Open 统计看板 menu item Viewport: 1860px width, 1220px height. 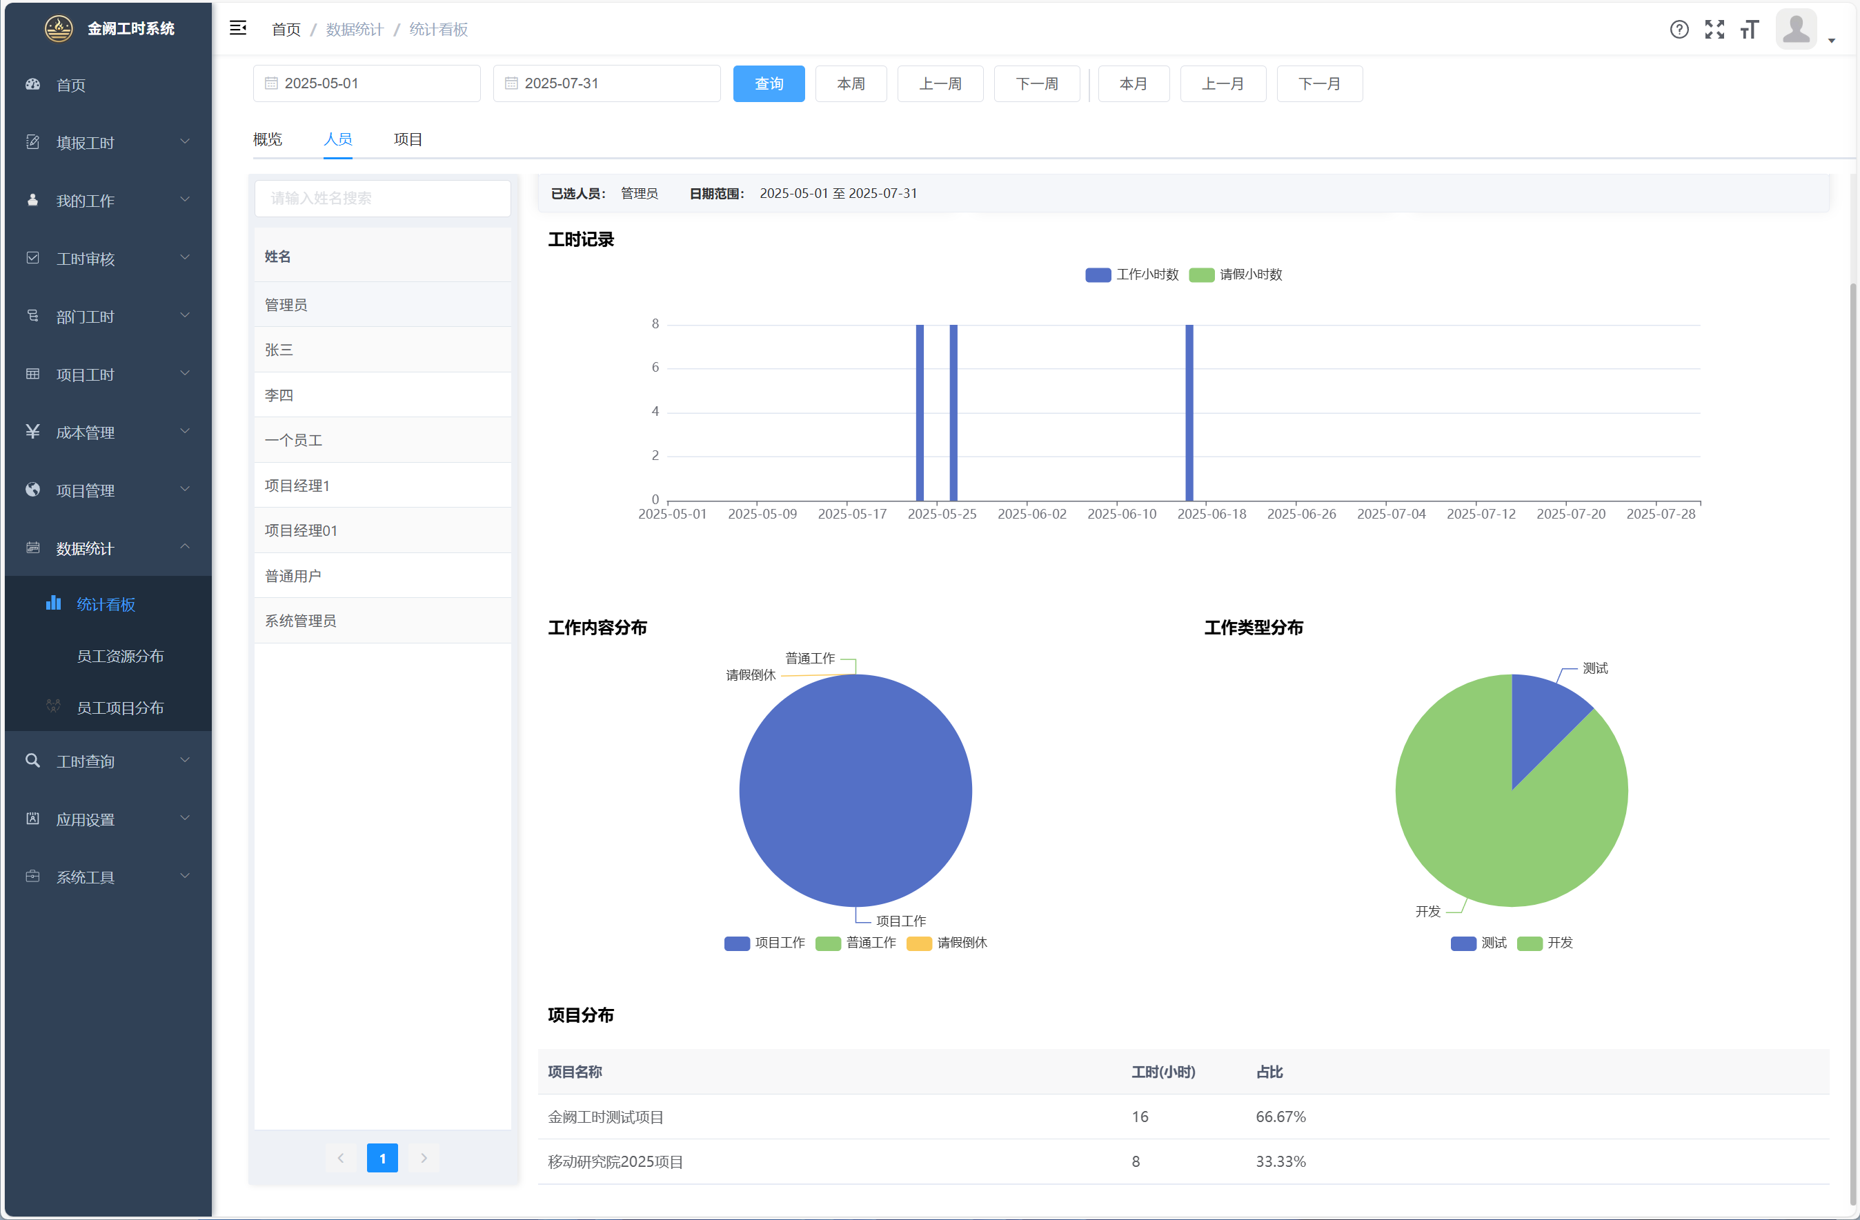108,605
